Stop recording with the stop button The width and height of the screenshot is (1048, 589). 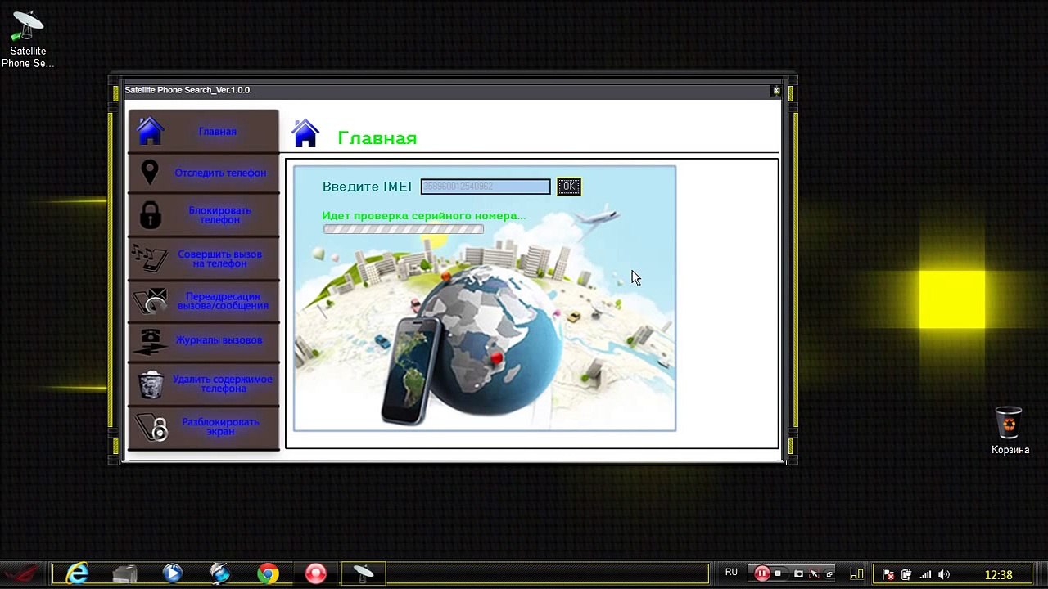tap(778, 573)
